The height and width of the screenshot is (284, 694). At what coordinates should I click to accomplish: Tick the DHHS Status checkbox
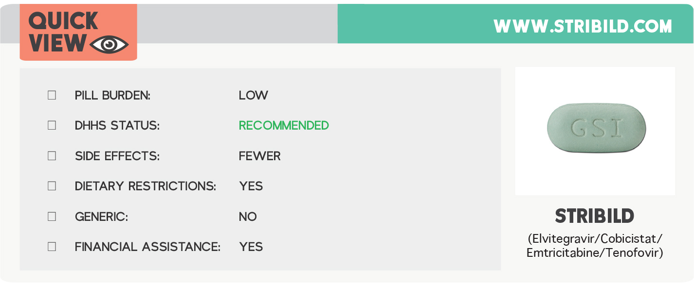tap(52, 125)
